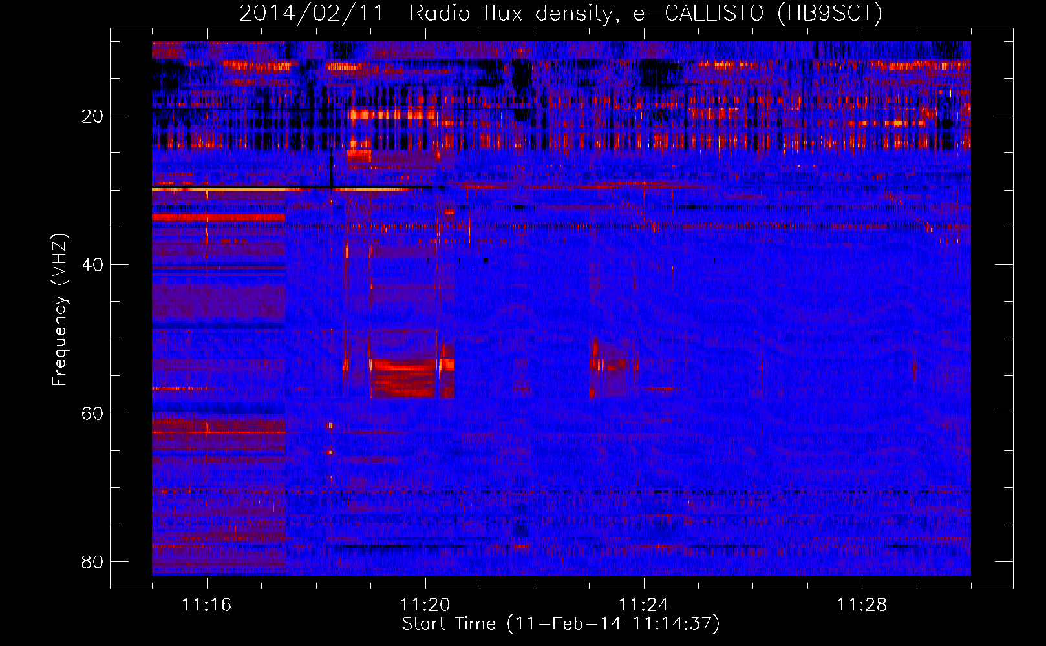Image resolution: width=1046 pixels, height=646 pixels.
Task: Click the 11:28 time tick label
Action: point(862,605)
